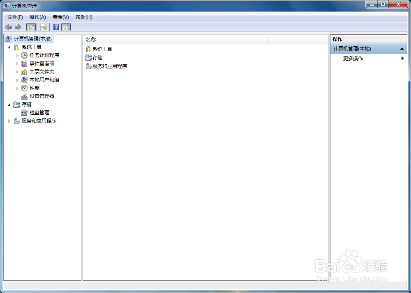The image size is (411, 293).
Task: Collapse the 计算机管理(本地) actions section arrow
Action: point(402,49)
